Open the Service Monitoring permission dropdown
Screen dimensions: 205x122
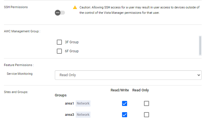pyautogui.click(x=128, y=75)
